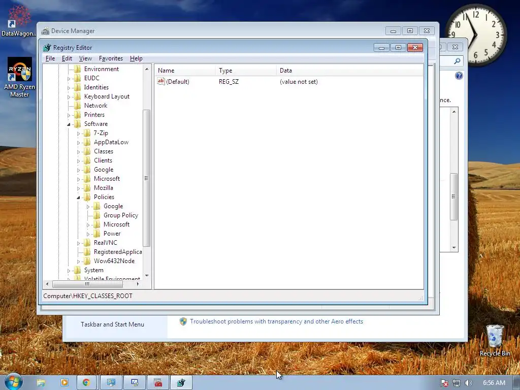
Task: Click the Action Center flag tray icon
Action: tap(444, 383)
